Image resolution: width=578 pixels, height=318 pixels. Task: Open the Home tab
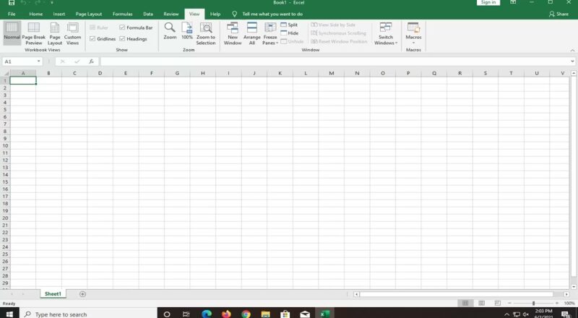click(35, 14)
